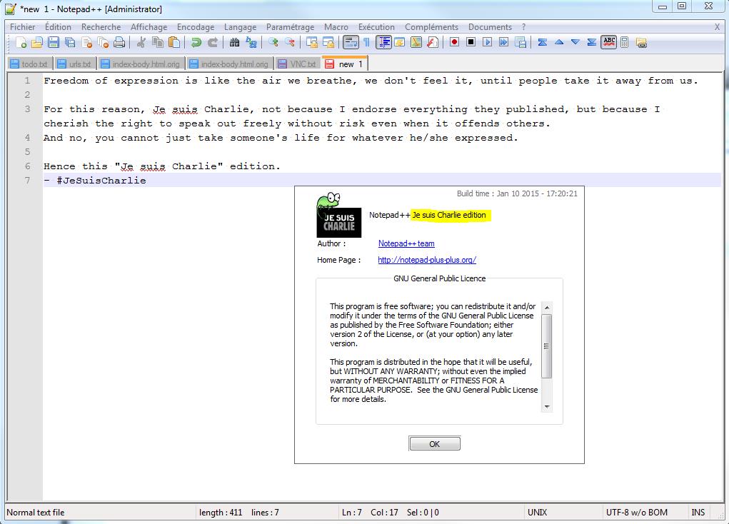The height and width of the screenshot is (524, 729).
Task: Open the user-defined language dialog icon
Action: pos(399,43)
